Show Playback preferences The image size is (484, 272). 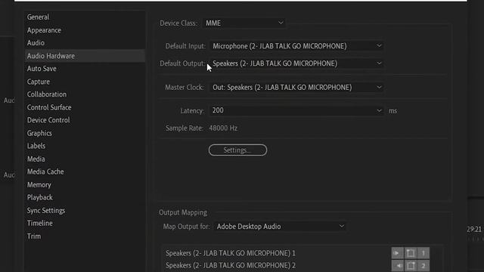[x=85, y=197]
